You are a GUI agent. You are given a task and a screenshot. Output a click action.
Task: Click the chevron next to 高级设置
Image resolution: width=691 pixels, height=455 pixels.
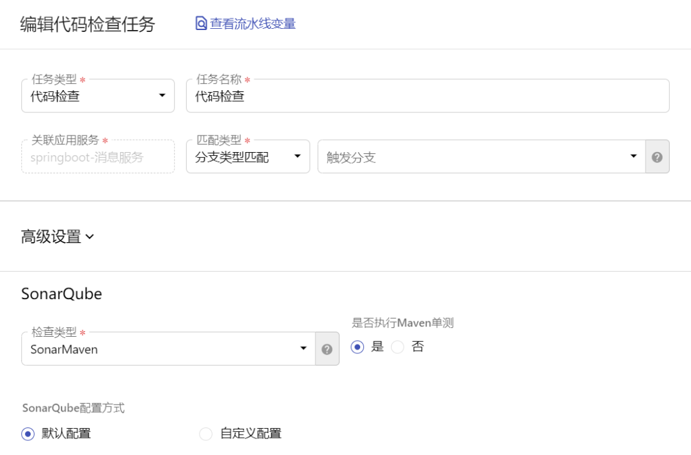90,236
